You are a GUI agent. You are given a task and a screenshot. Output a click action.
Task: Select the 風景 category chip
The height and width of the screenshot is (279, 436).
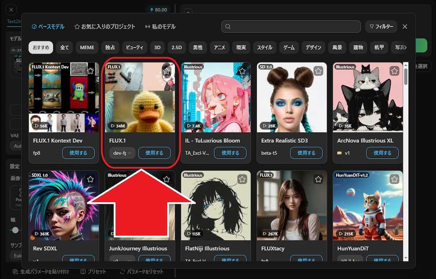tap(337, 47)
